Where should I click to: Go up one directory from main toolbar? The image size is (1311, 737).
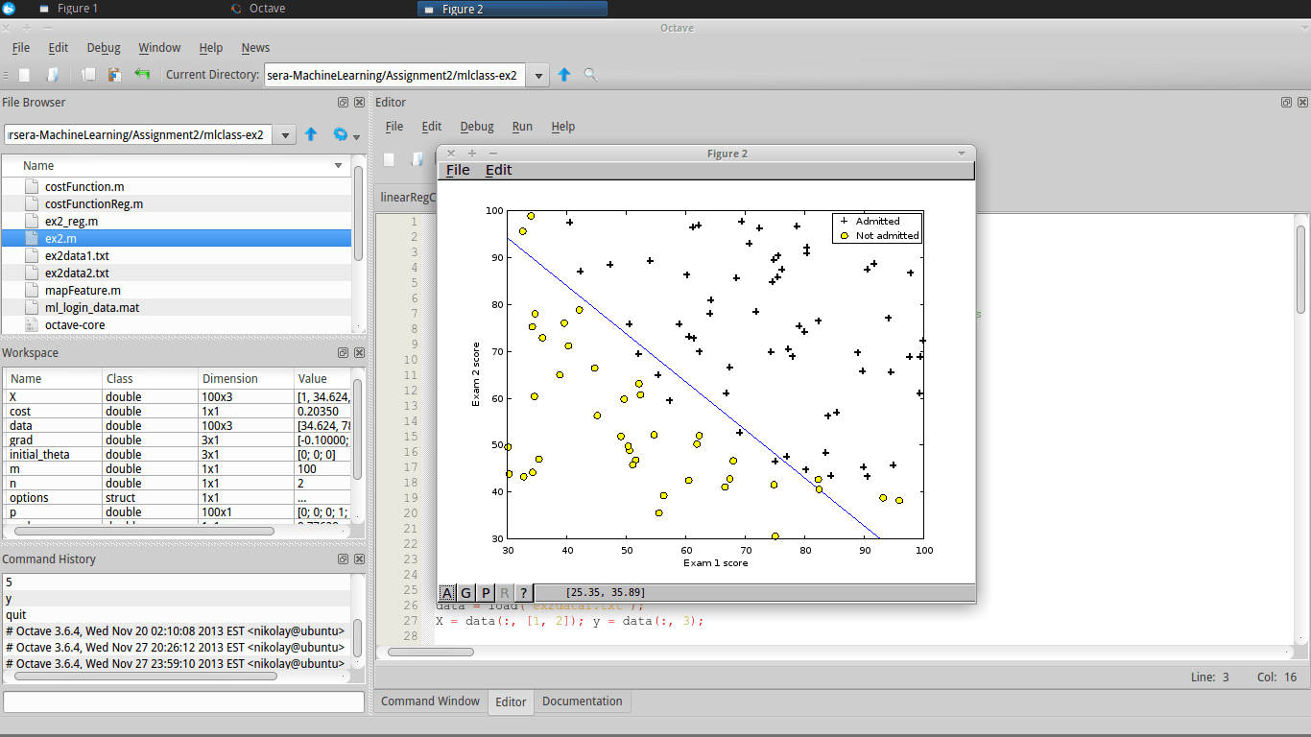pyautogui.click(x=564, y=74)
